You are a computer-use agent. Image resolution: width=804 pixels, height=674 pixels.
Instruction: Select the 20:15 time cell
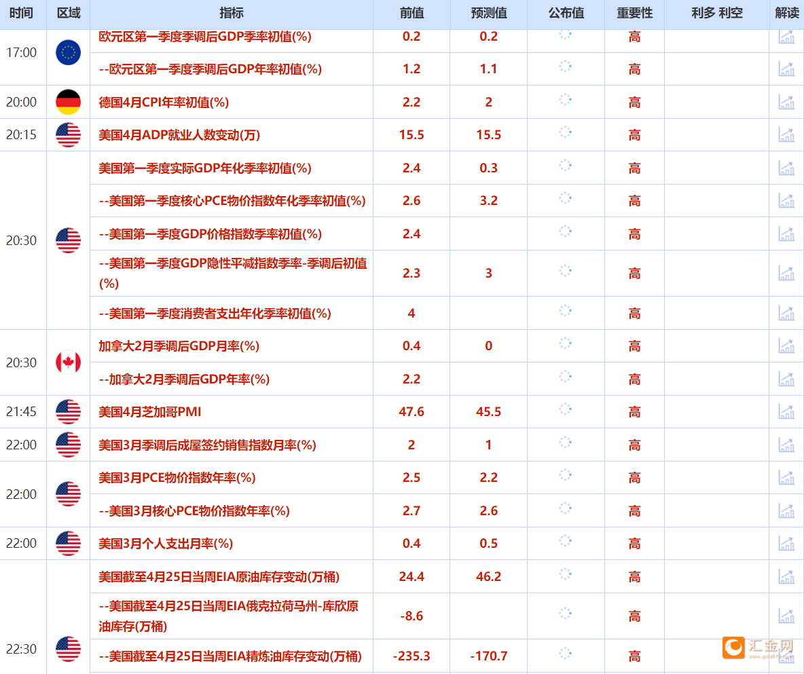coord(21,135)
